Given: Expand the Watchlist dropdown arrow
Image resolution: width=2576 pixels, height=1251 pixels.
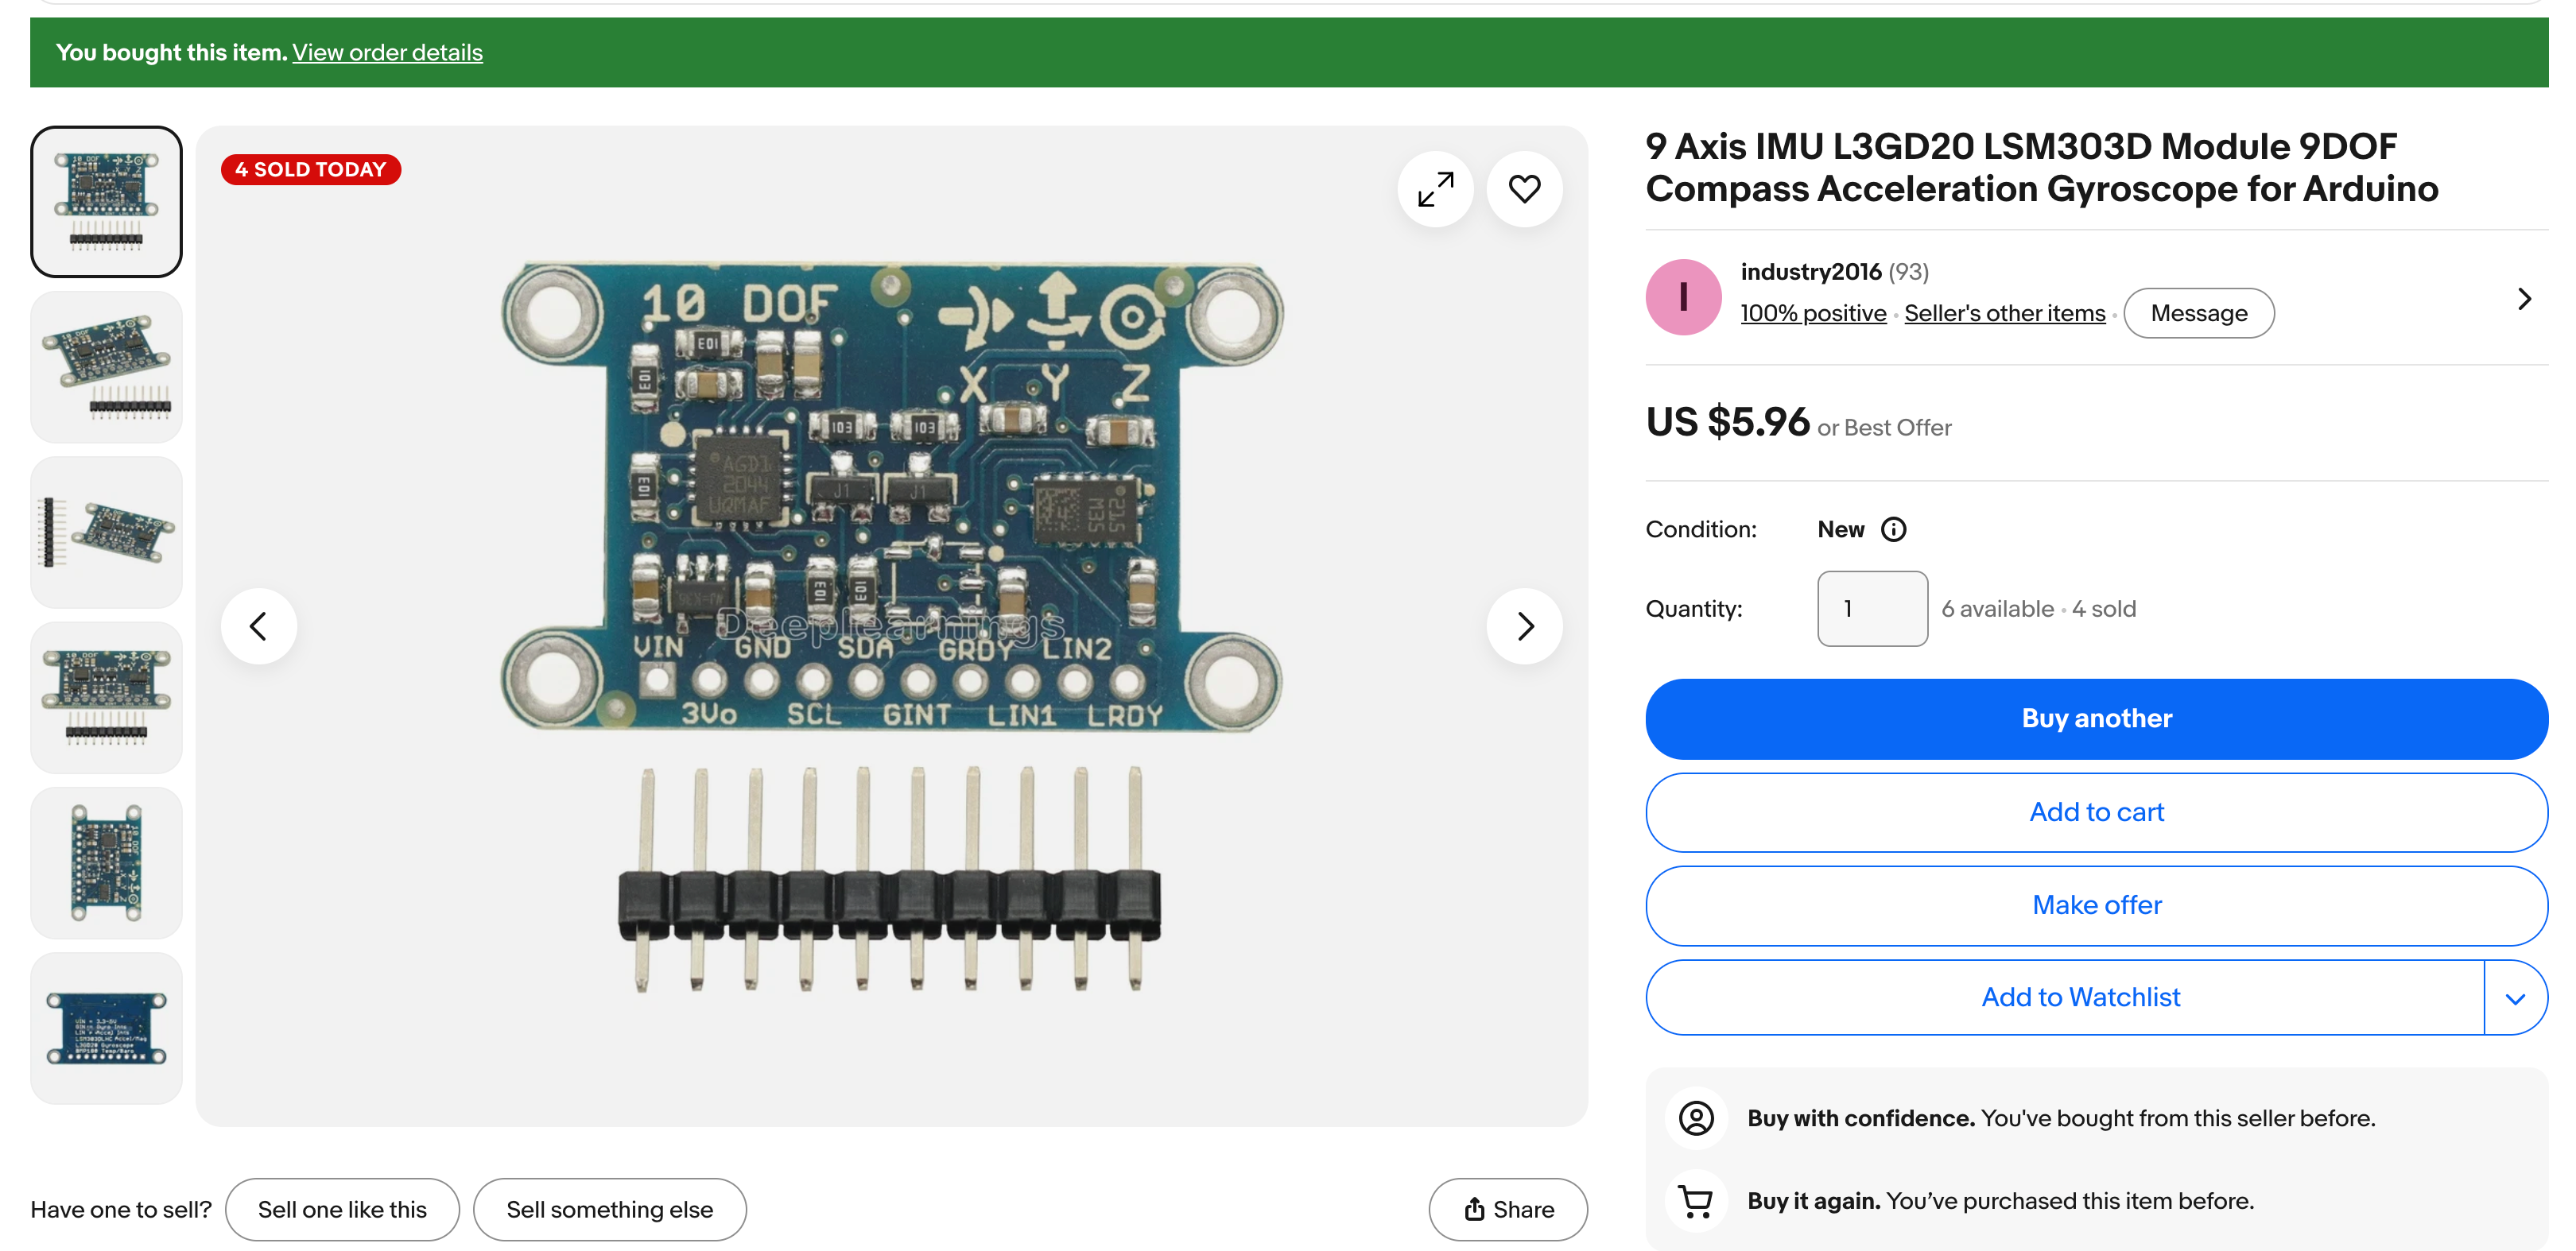Looking at the screenshot, I should tap(2515, 998).
